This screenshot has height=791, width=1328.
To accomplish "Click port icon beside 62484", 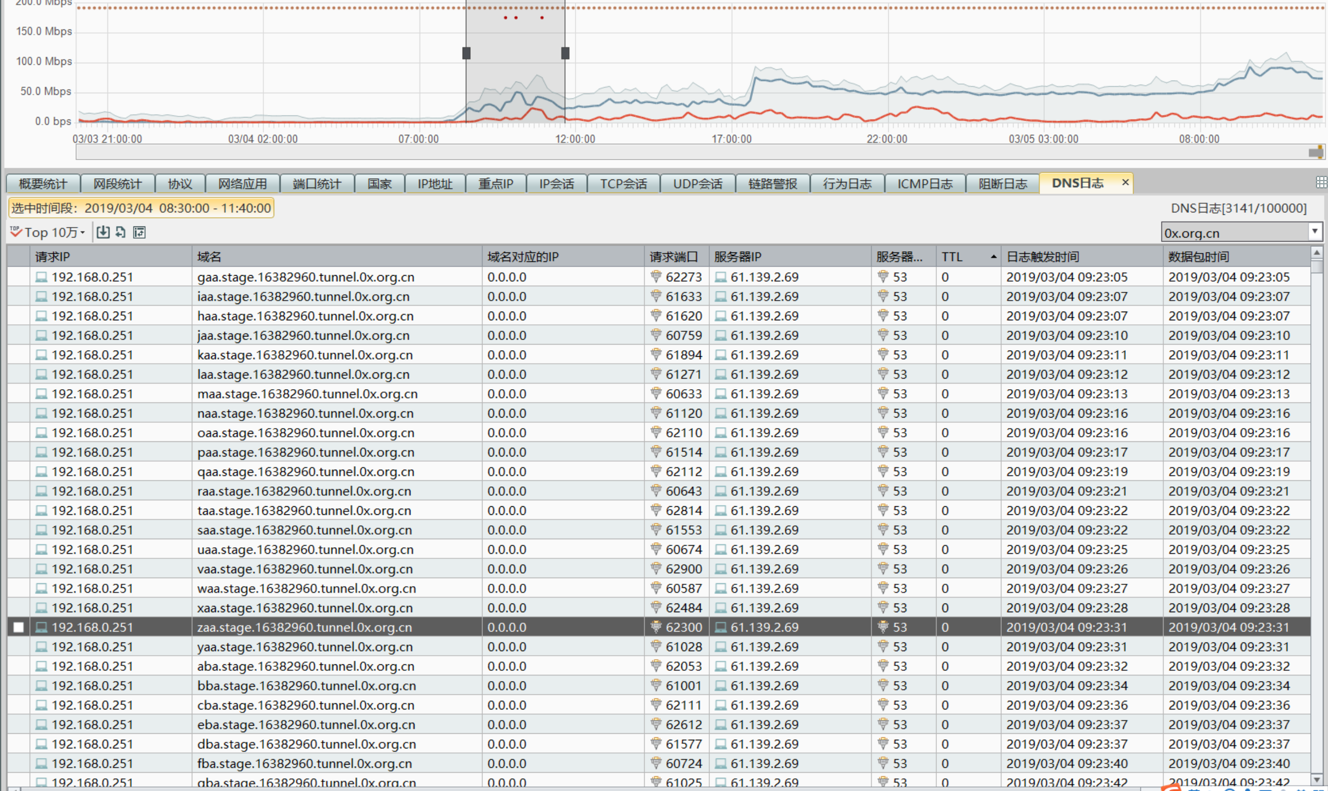I will point(656,608).
